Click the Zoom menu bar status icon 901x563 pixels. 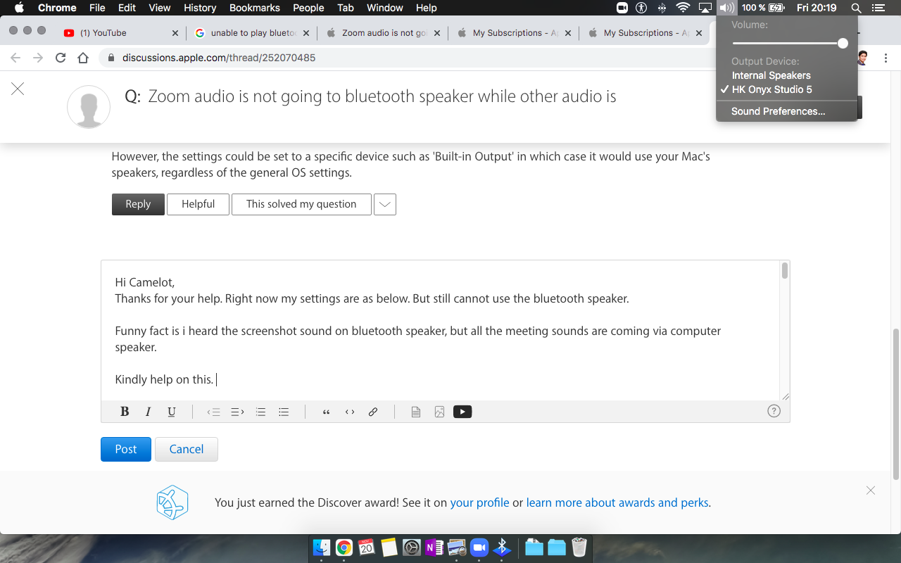622,8
